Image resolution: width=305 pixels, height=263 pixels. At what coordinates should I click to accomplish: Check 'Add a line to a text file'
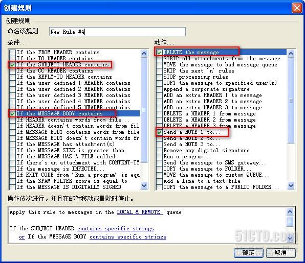click(160, 181)
